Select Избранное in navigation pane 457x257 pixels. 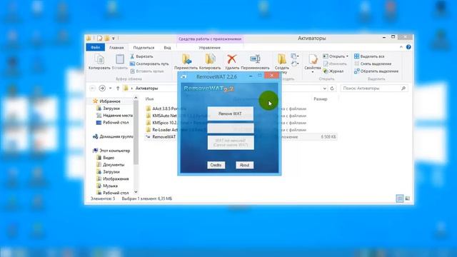tap(106, 101)
